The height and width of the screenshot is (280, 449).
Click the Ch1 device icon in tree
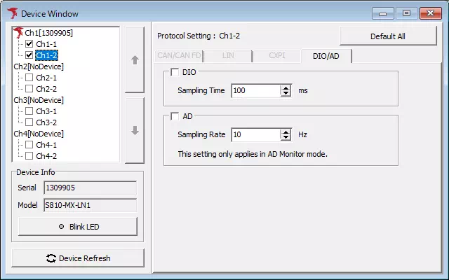(19, 33)
